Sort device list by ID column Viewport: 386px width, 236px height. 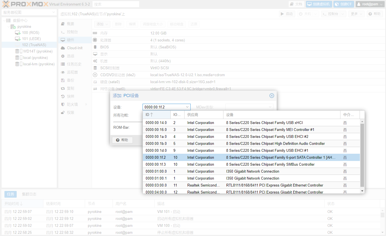[156, 115]
